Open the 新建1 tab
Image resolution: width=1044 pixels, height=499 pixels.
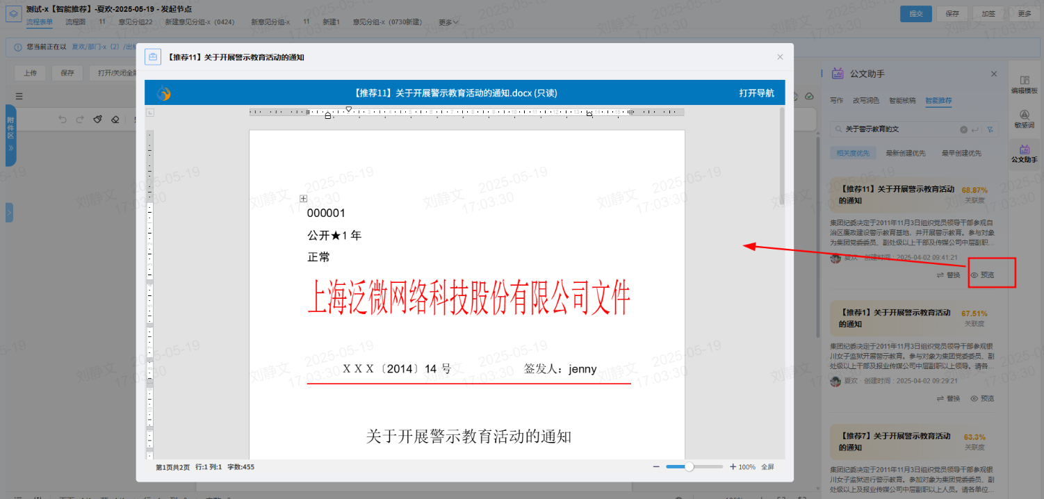pyautogui.click(x=331, y=22)
